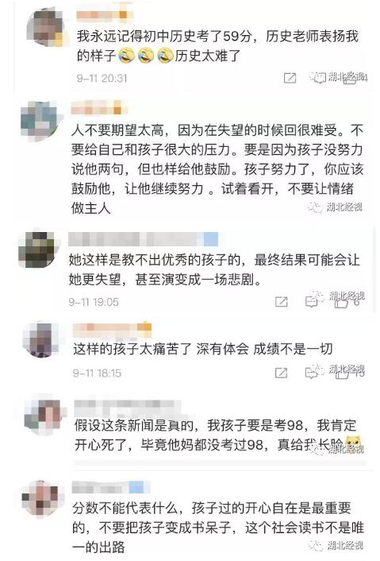Like the 成绩不是一切 comment
This screenshot has width=380, height=561.
(342, 373)
